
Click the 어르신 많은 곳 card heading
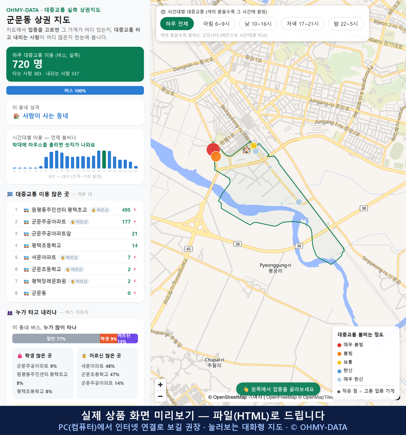click(101, 356)
